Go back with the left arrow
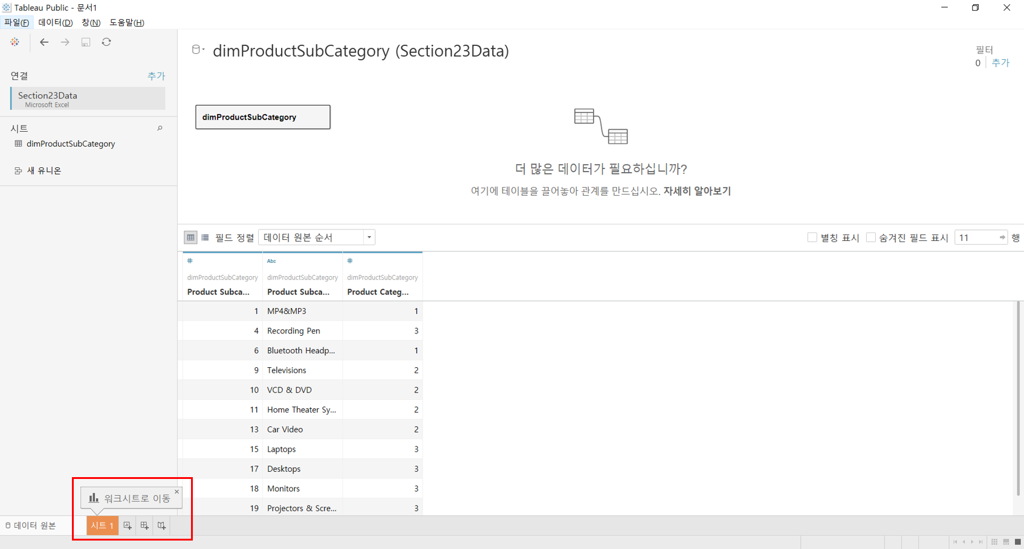 point(44,42)
